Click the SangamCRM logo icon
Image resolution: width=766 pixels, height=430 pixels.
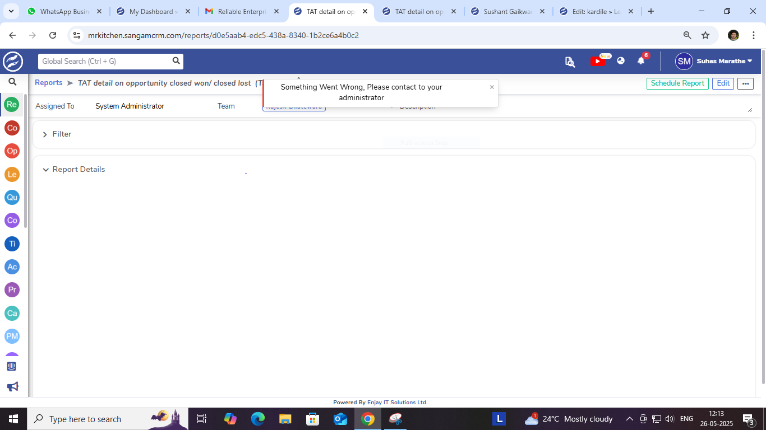(x=13, y=61)
